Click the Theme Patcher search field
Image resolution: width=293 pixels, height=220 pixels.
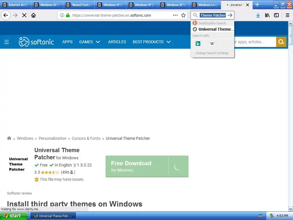coord(213,15)
